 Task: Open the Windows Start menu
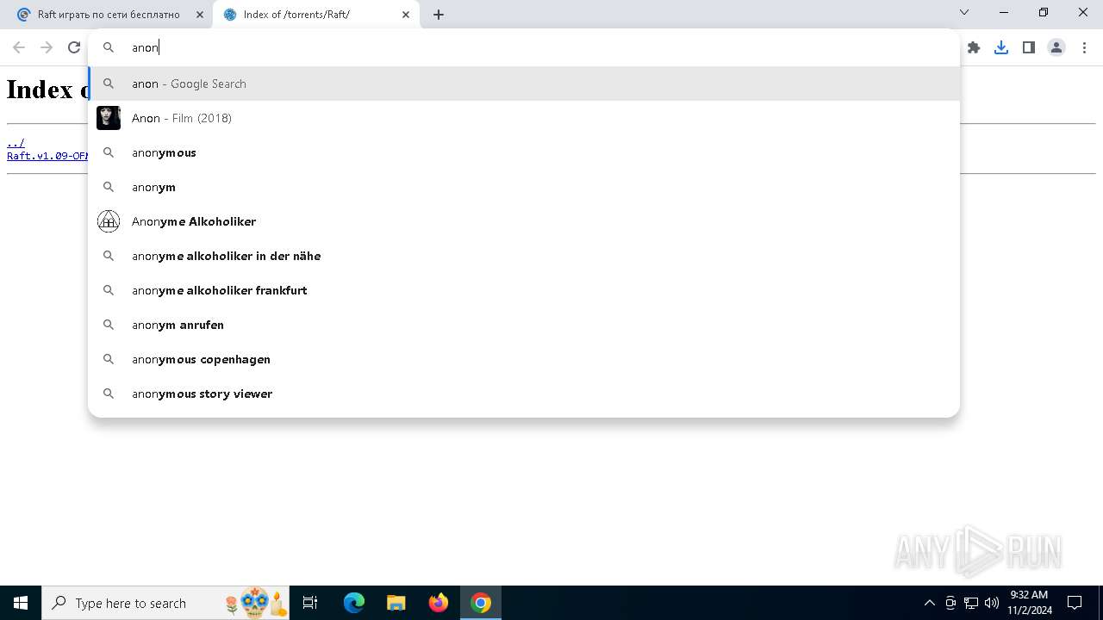21,603
